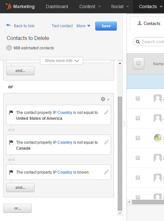164x221 pixels.
Task: Click the atom icon beside estimated contacts
Action: (x=9, y=48)
